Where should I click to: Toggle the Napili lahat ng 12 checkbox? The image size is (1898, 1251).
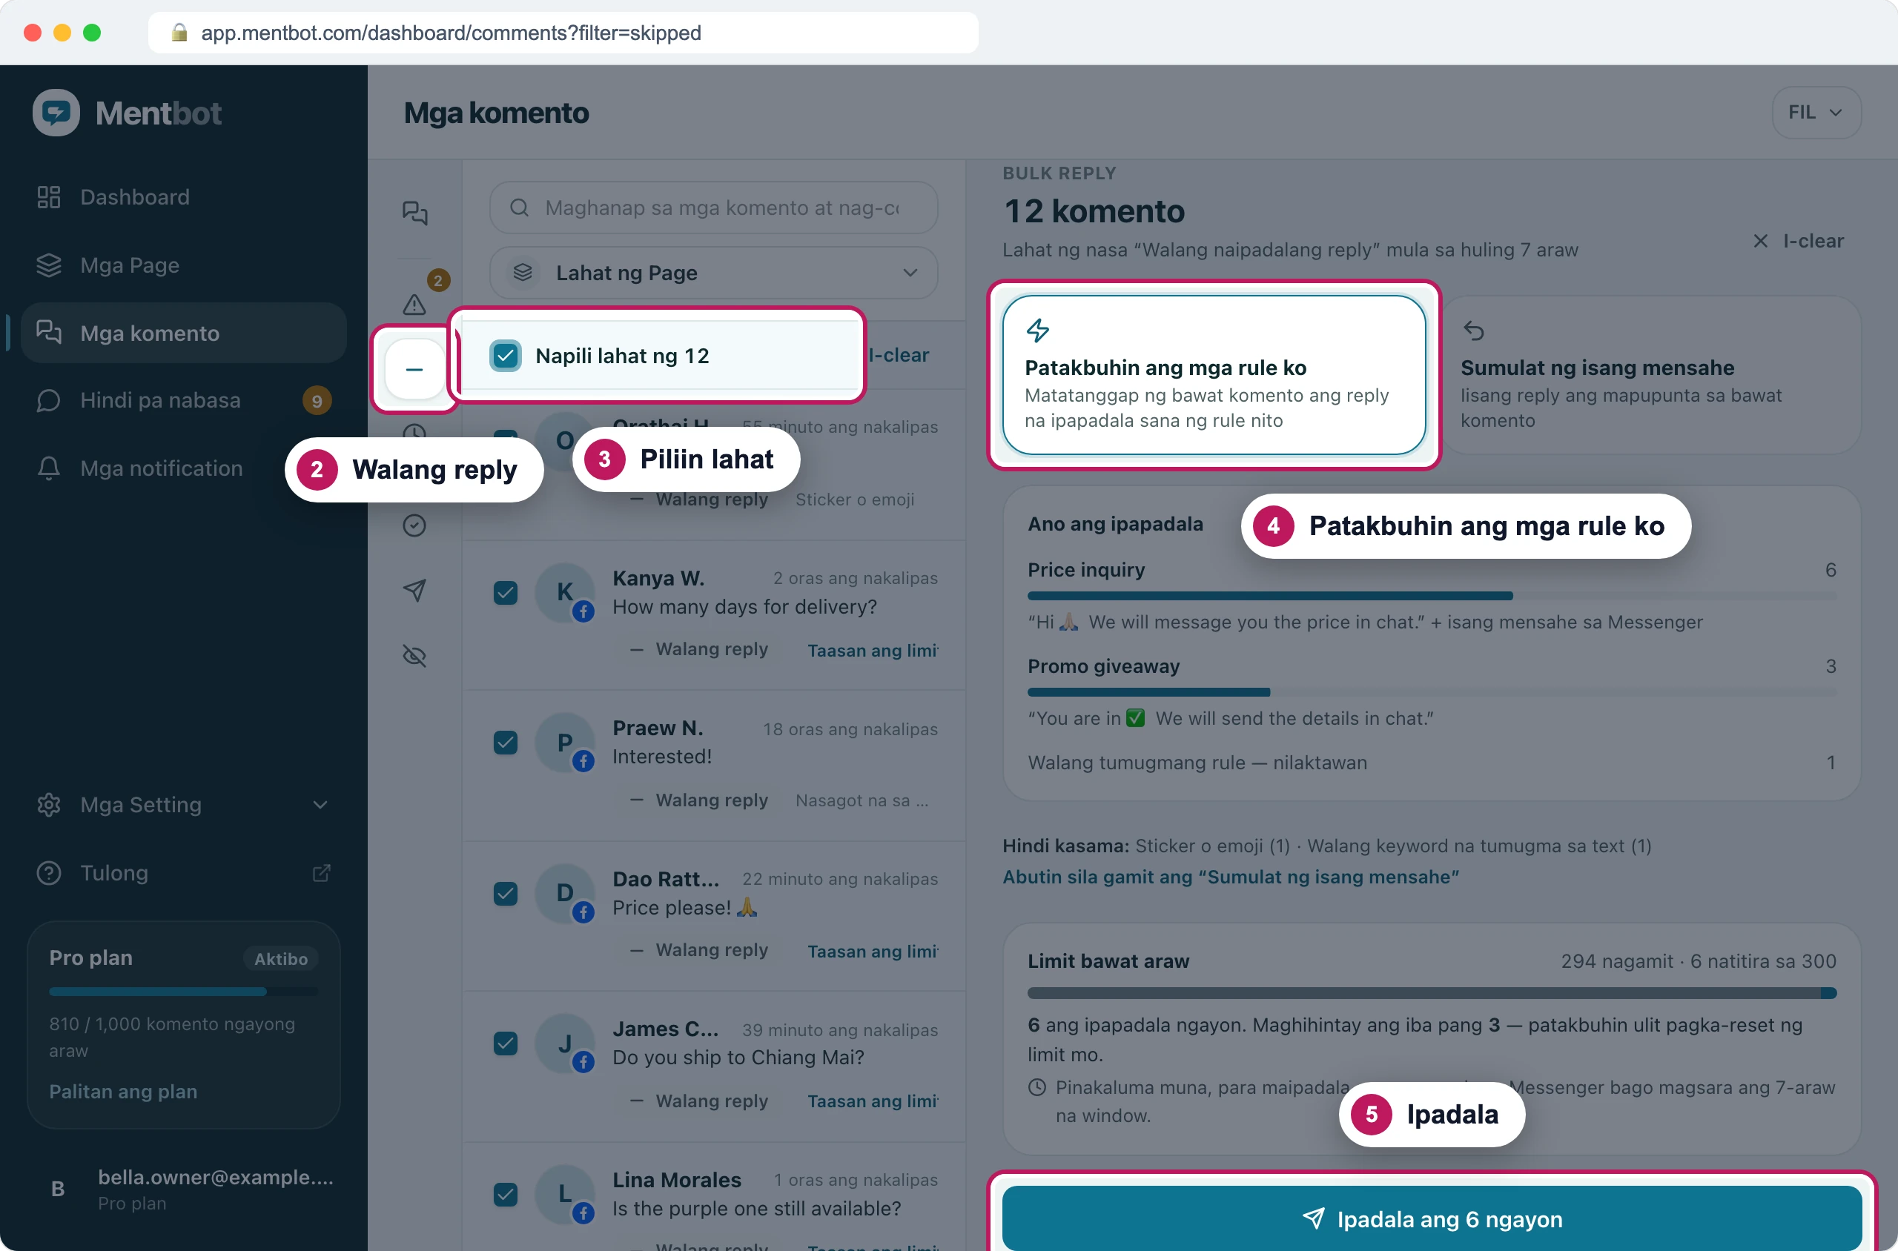pos(505,356)
